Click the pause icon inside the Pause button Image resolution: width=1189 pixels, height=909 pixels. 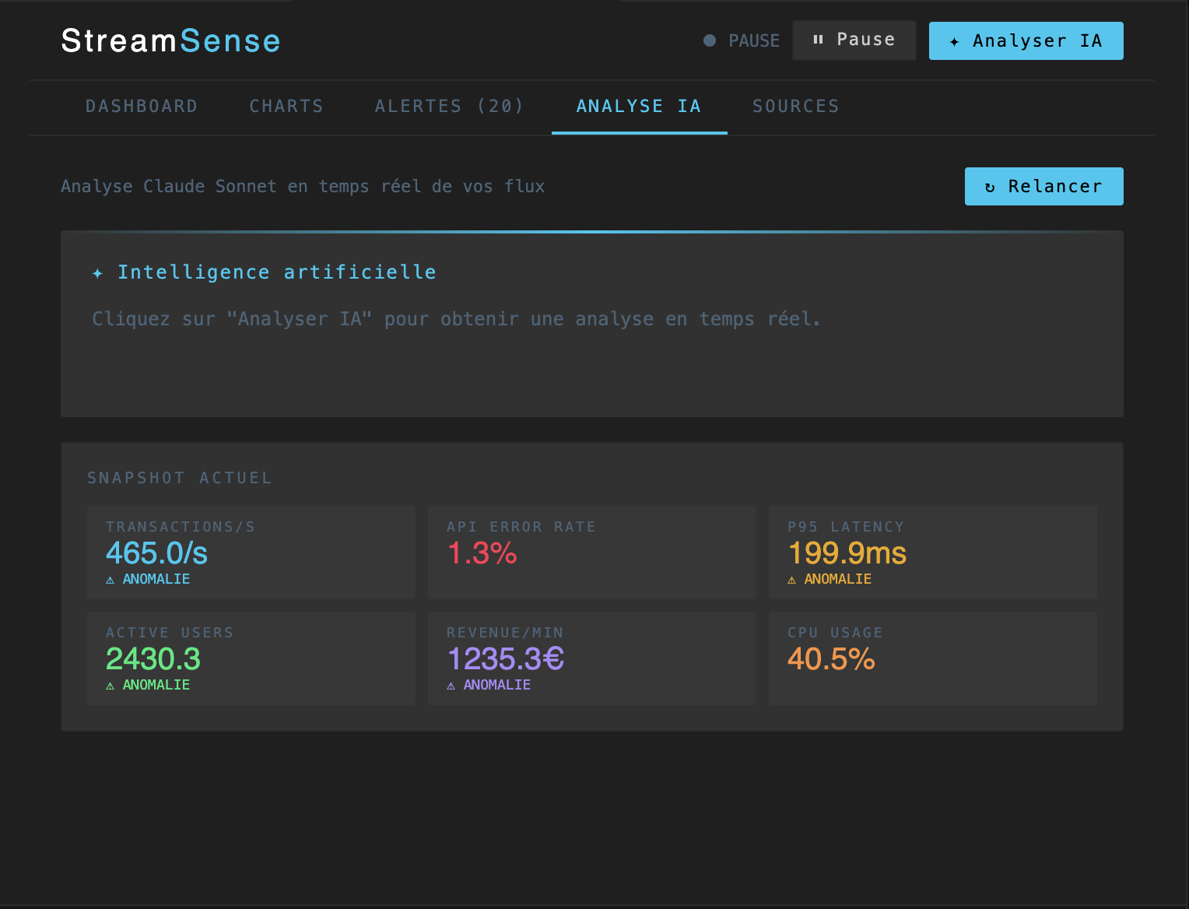(x=817, y=40)
